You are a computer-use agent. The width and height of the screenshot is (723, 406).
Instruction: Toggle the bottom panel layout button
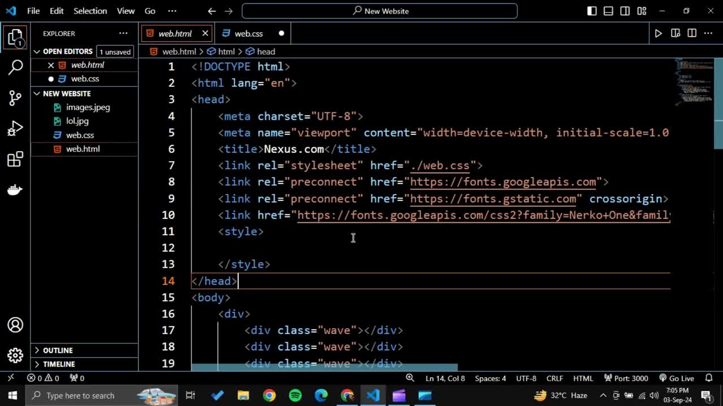pos(608,11)
